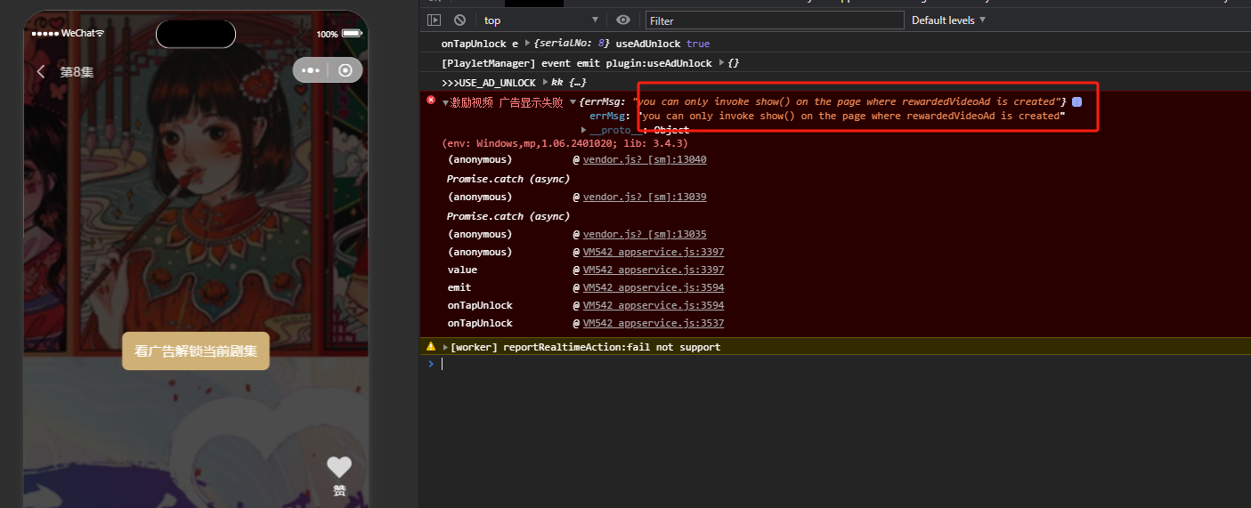
Task: Clear the console with the ban icon
Action: tap(459, 20)
